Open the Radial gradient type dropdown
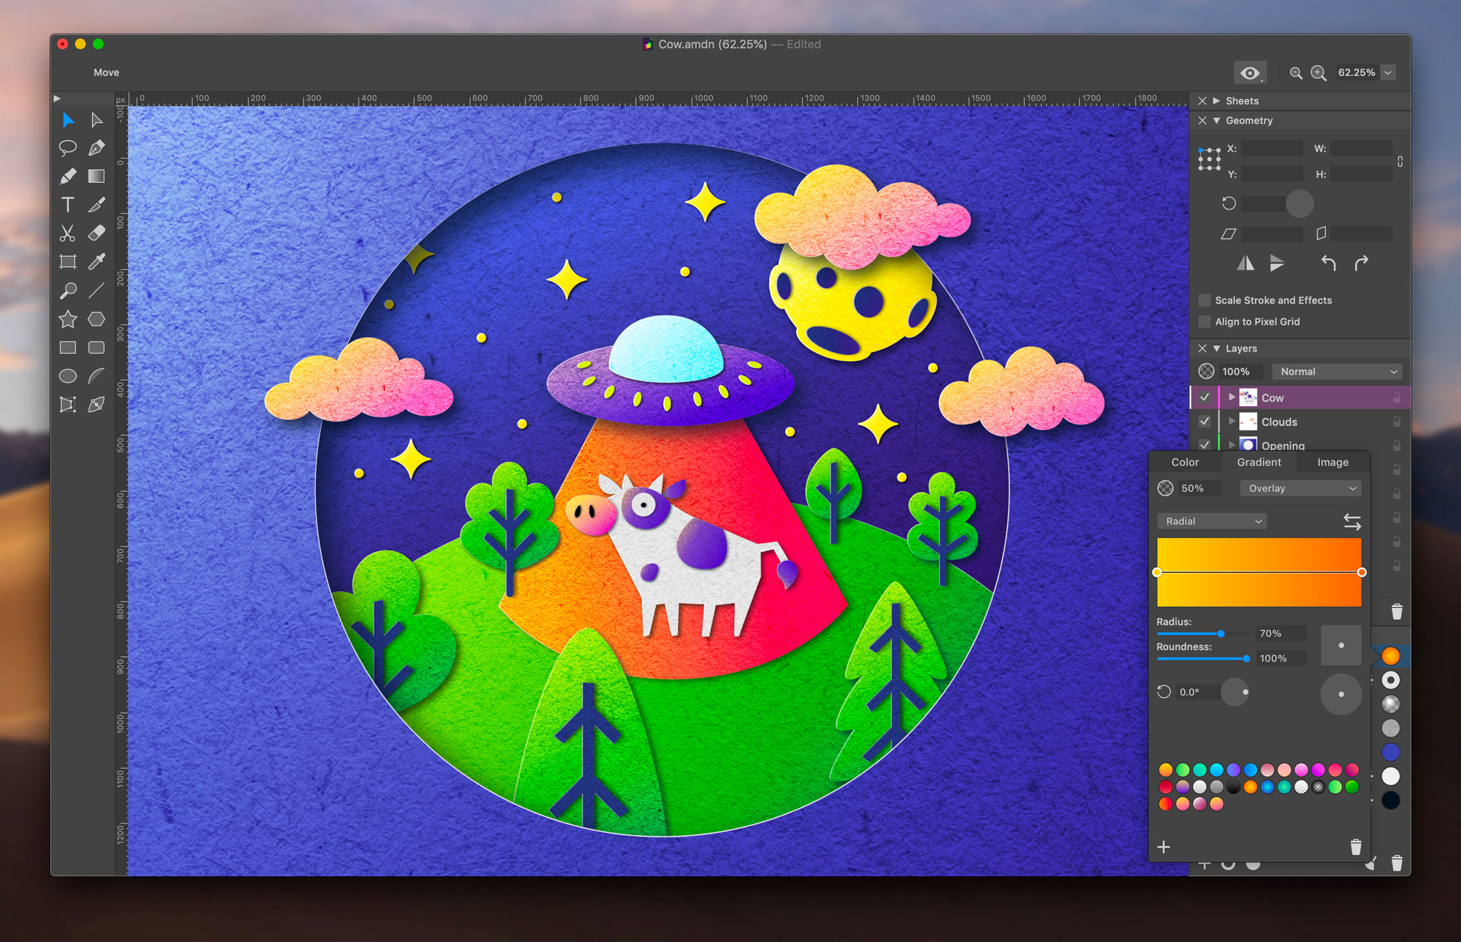Viewport: 1461px width, 942px height. click(x=1212, y=521)
